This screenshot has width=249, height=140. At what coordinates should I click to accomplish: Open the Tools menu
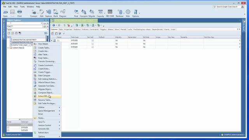pos(22,7)
